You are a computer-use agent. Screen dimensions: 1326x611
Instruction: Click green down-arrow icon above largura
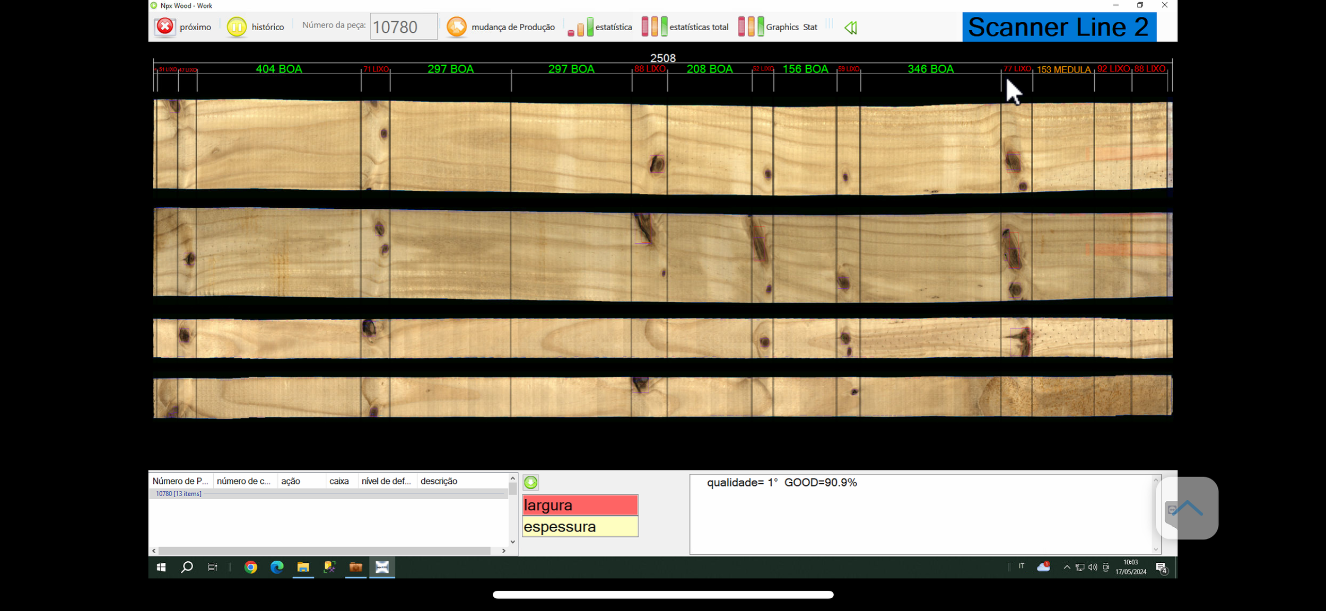[x=530, y=482]
